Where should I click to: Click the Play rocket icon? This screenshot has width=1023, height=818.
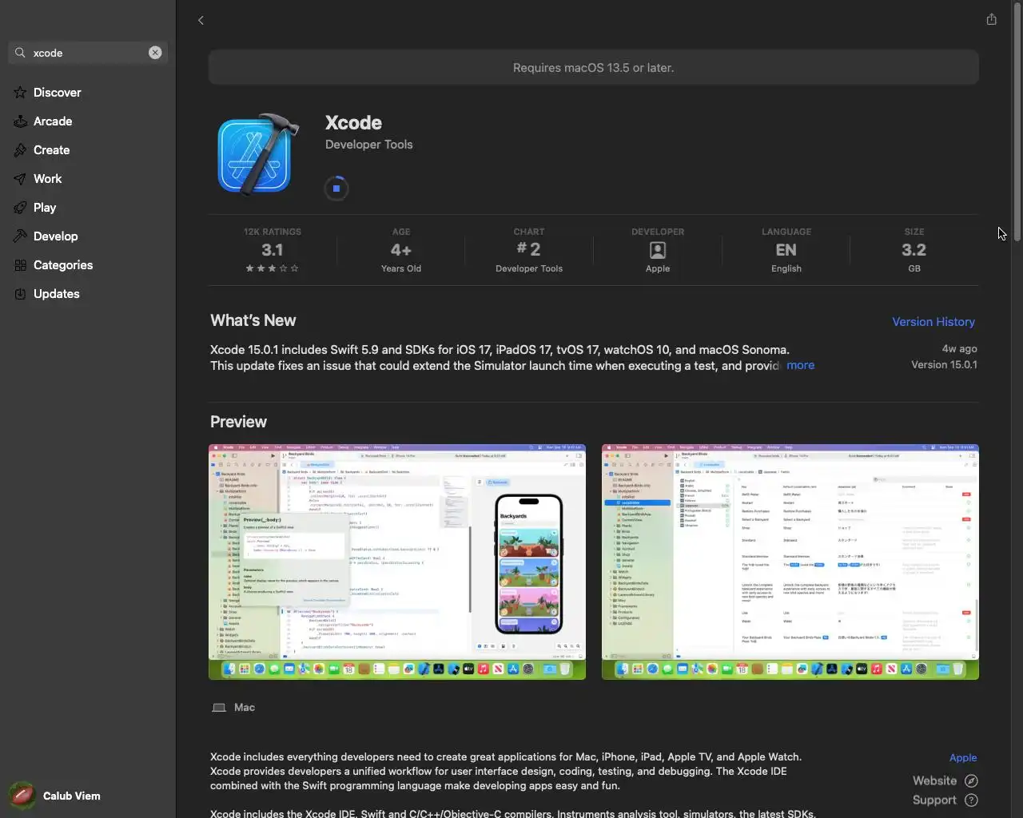tap(20, 208)
